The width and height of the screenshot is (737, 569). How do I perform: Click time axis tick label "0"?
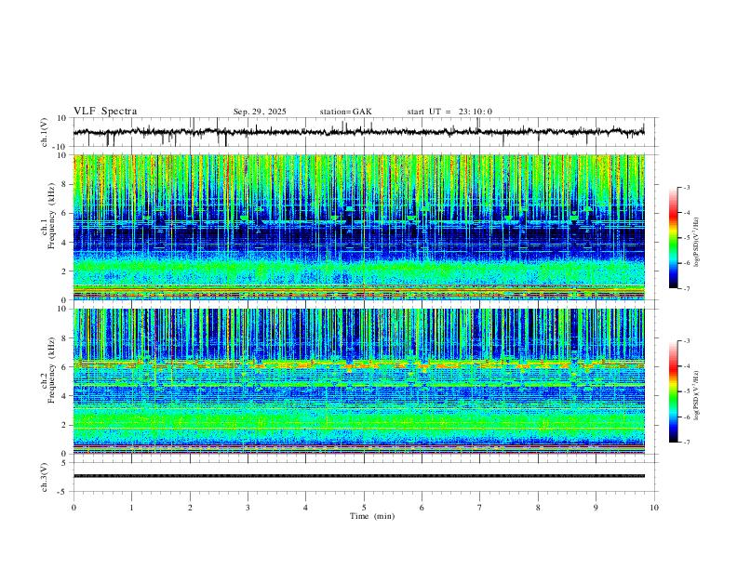(x=74, y=508)
